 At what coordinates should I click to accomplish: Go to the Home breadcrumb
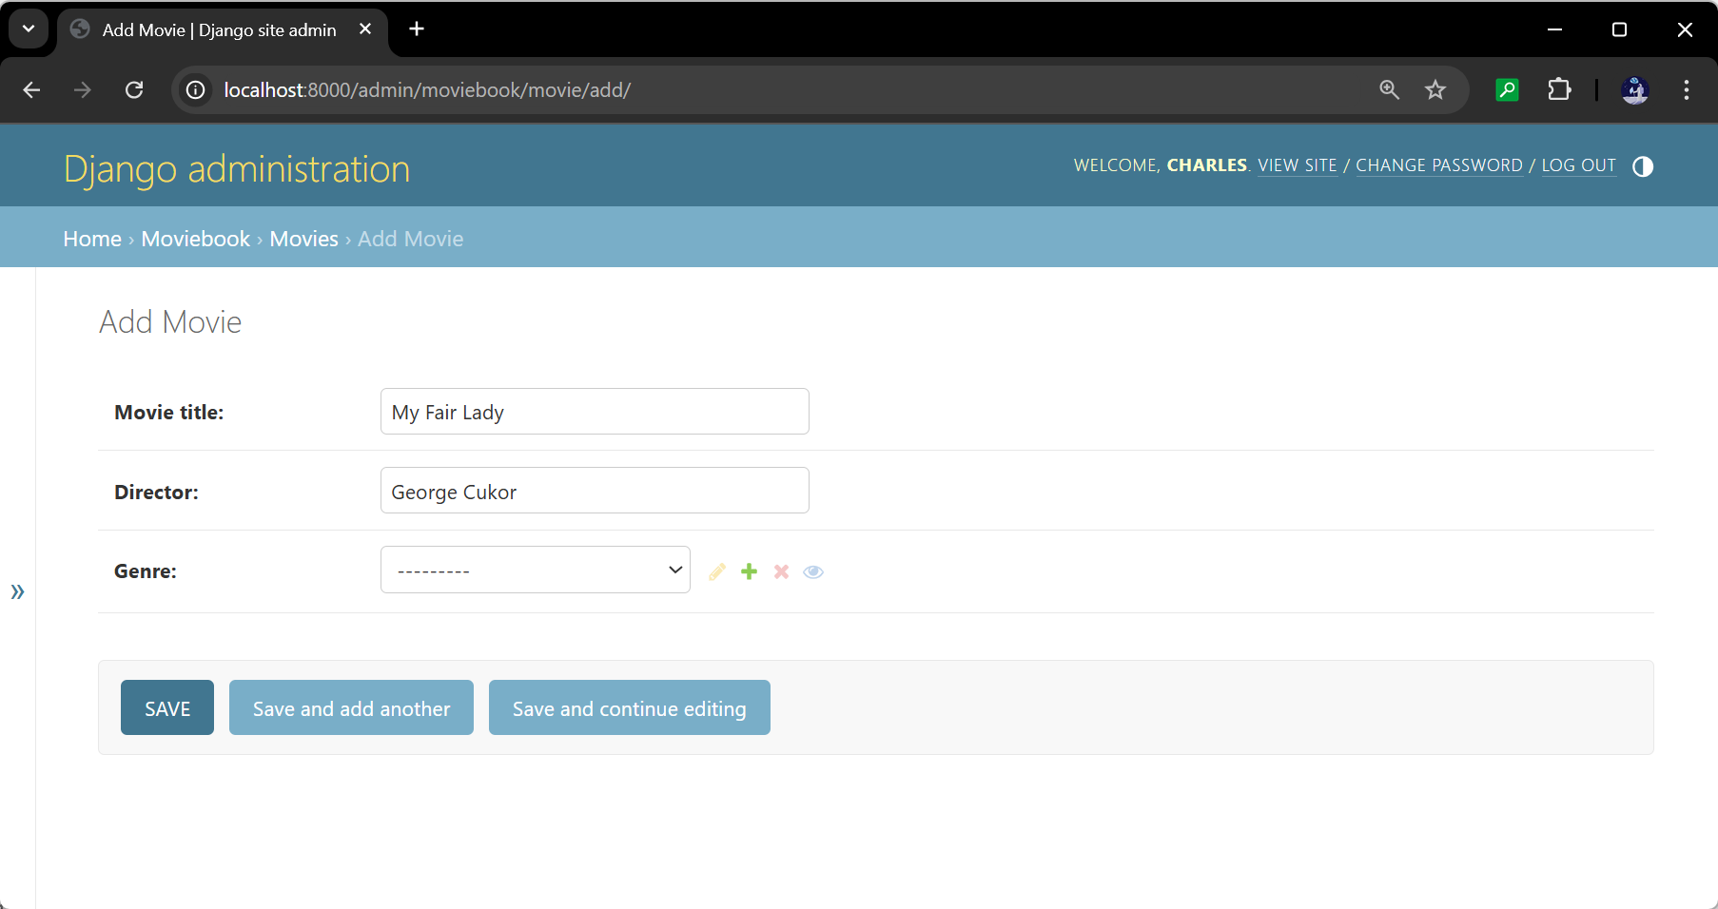(92, 239)
